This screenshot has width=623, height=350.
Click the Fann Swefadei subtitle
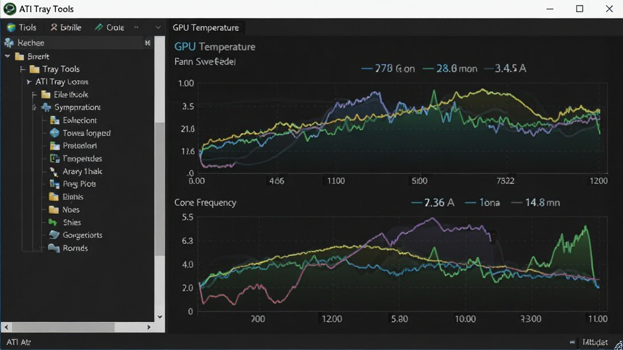point(204,61)
